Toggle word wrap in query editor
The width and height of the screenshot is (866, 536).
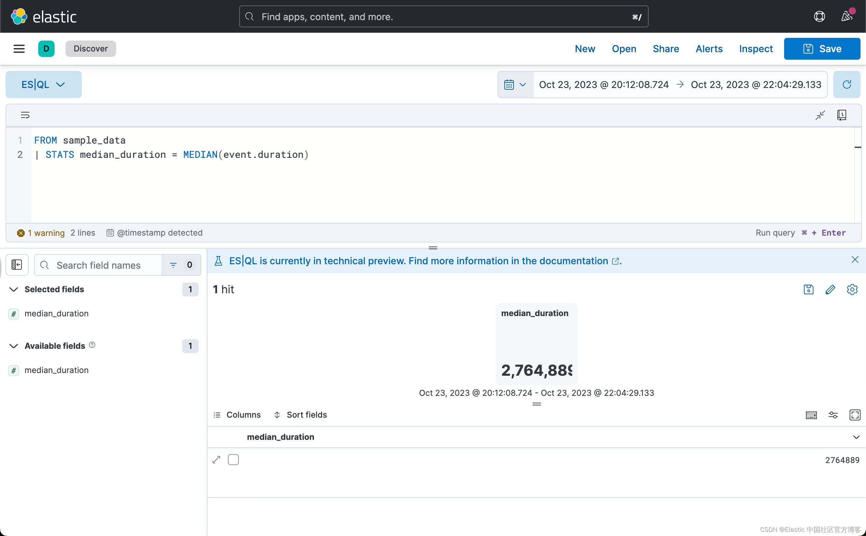pos(25,115)
